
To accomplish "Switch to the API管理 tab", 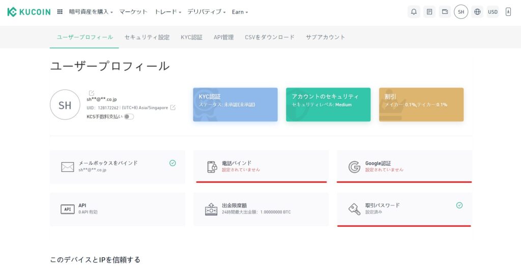I will point(224,37).
